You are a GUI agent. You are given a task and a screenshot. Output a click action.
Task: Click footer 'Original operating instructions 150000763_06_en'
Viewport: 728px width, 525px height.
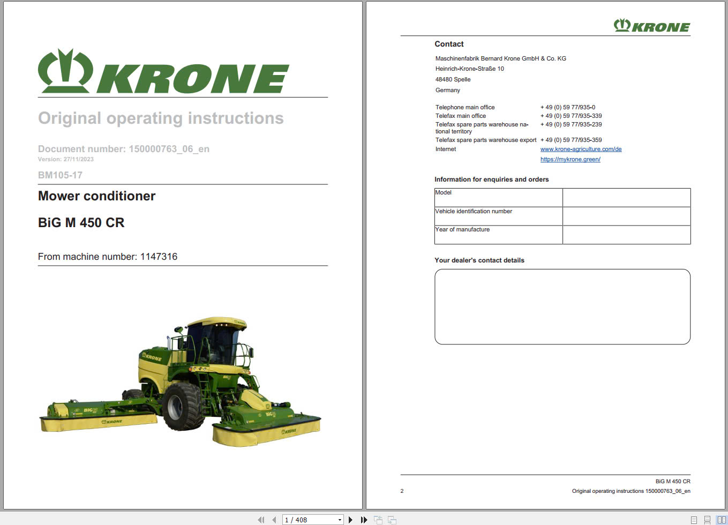[631, 491]
